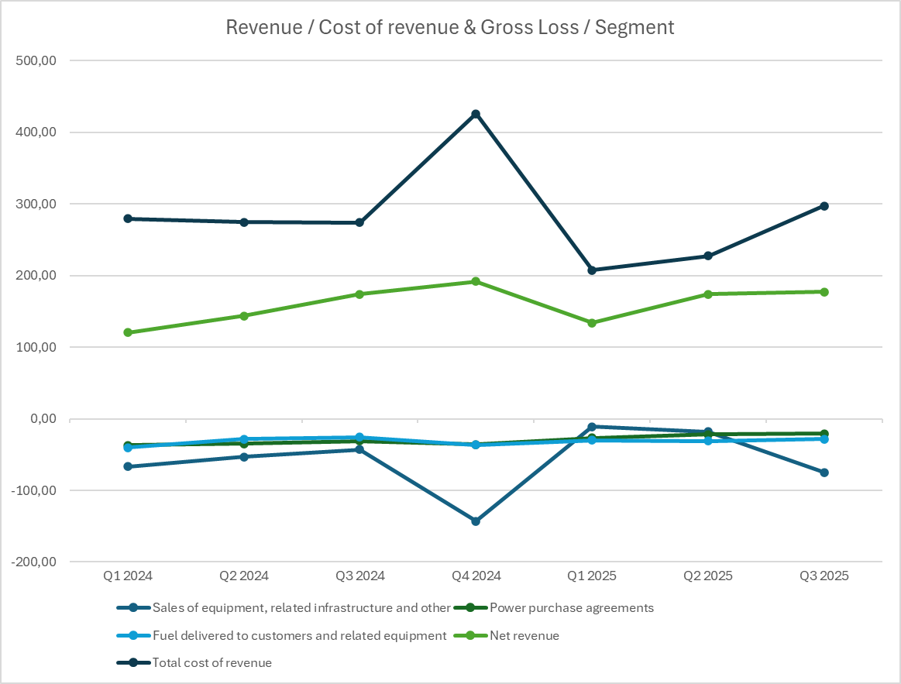Click the 'Fuel delivered to customers' legend entry
The width and height of the screenshot is (901, 684).
click(299, 635)
